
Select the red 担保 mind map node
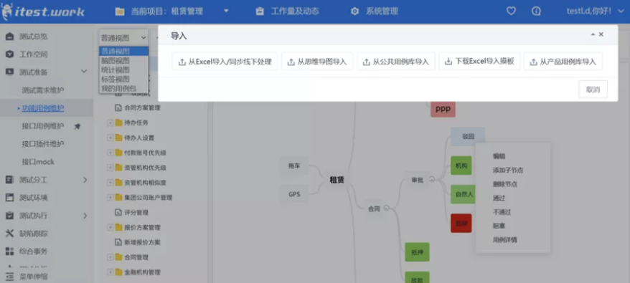(461, 224)
